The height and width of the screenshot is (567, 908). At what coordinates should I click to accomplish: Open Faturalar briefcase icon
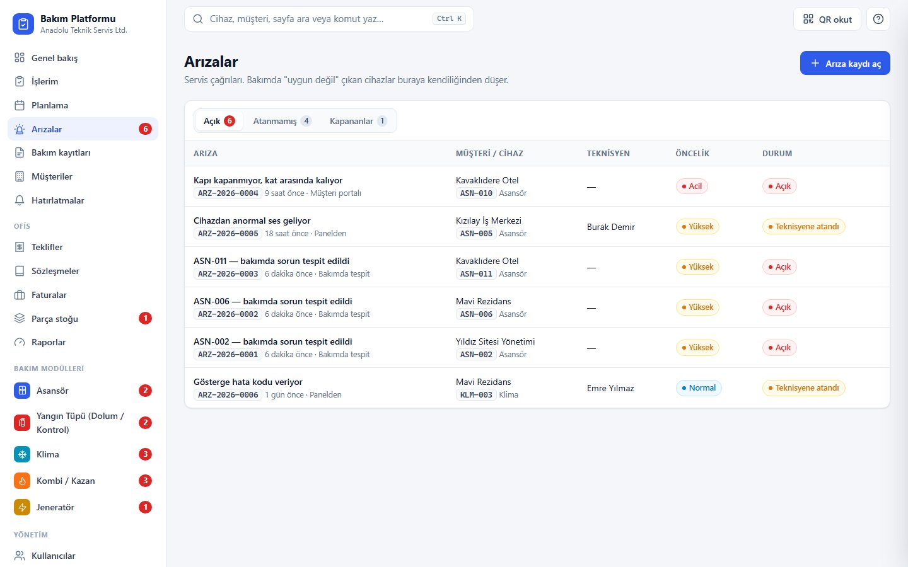[x=20, y=295]
